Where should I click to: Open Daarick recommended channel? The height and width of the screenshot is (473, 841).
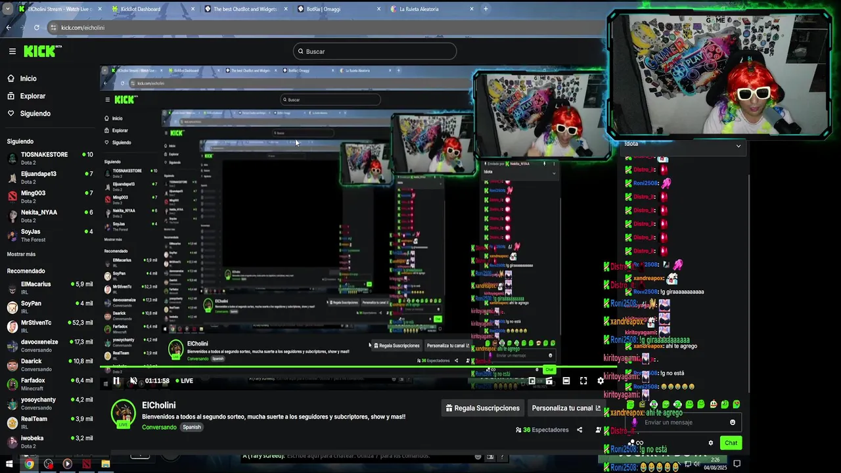[x=50, y=365]
